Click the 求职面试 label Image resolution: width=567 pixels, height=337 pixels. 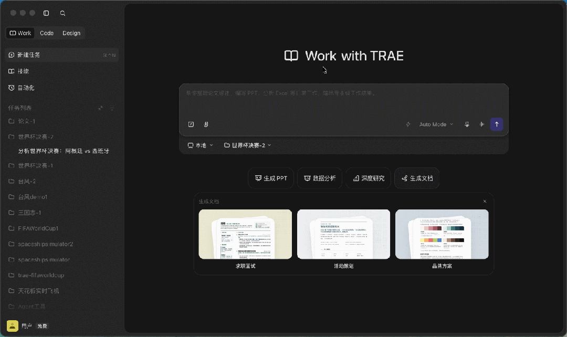point(246,266)
